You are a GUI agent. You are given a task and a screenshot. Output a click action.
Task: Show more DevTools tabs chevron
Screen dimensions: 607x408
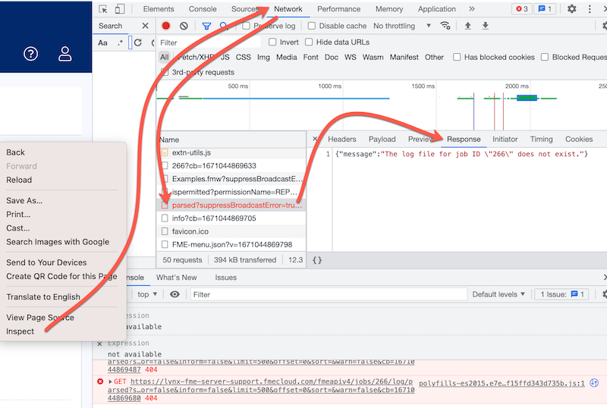click(x=471, y=9)
